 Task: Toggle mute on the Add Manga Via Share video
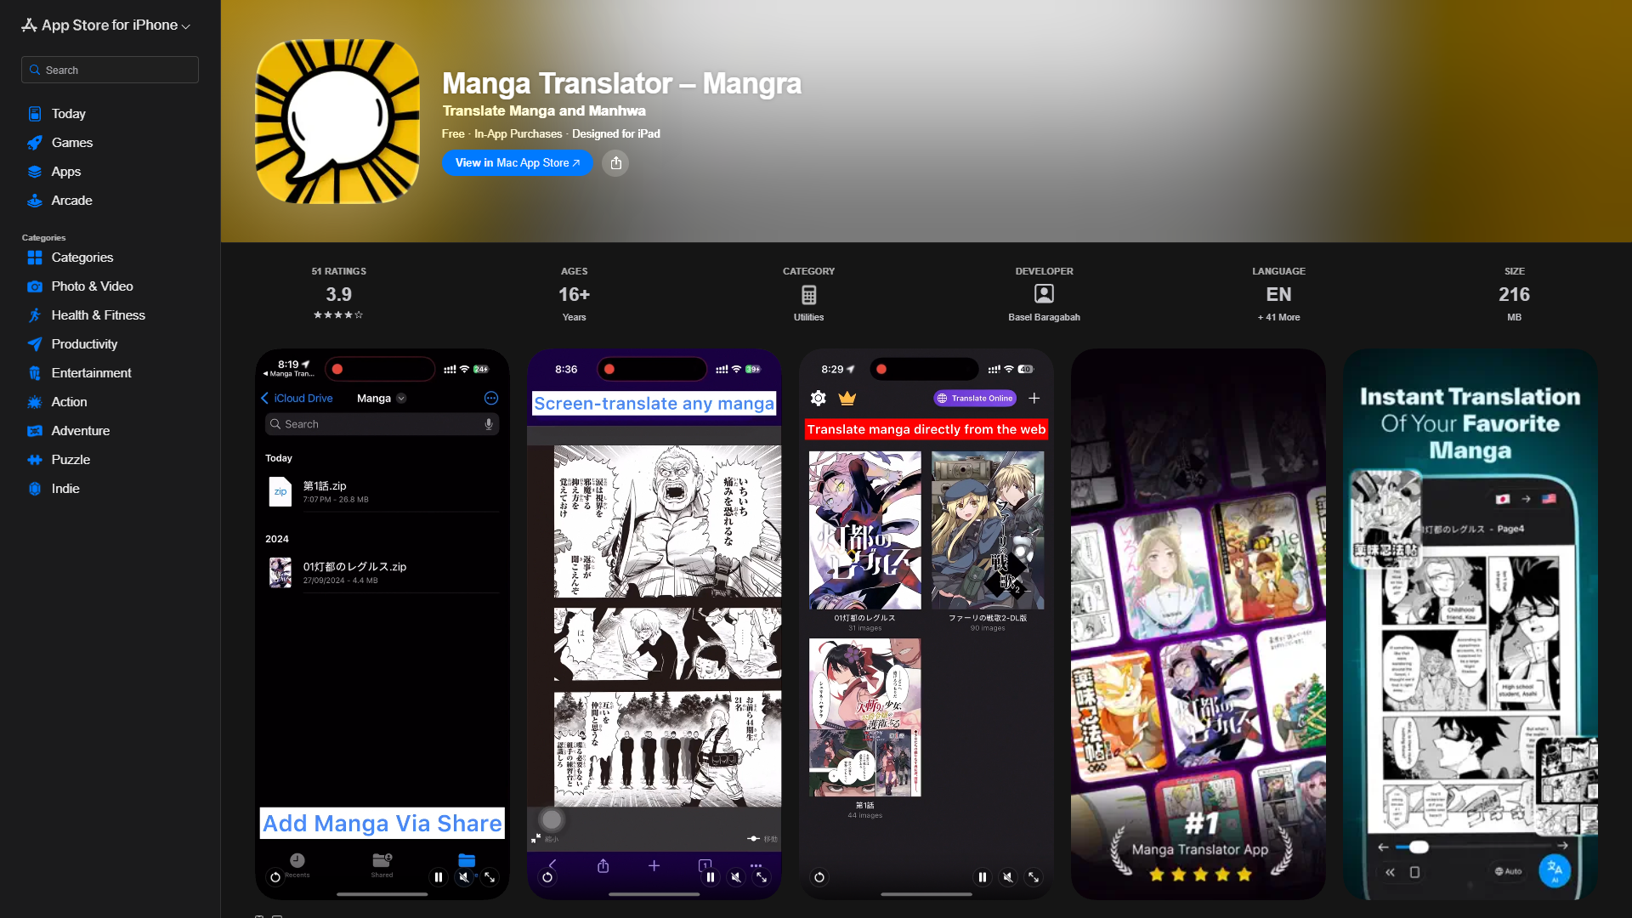464,877
